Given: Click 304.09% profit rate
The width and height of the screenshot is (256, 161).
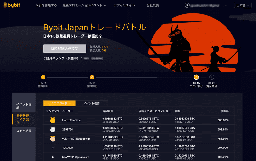Looking at the screenshot, I should 223,148.
